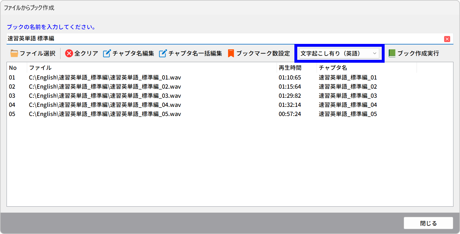Click chapter name 速習英単語_標準編_03

(348, 96)
